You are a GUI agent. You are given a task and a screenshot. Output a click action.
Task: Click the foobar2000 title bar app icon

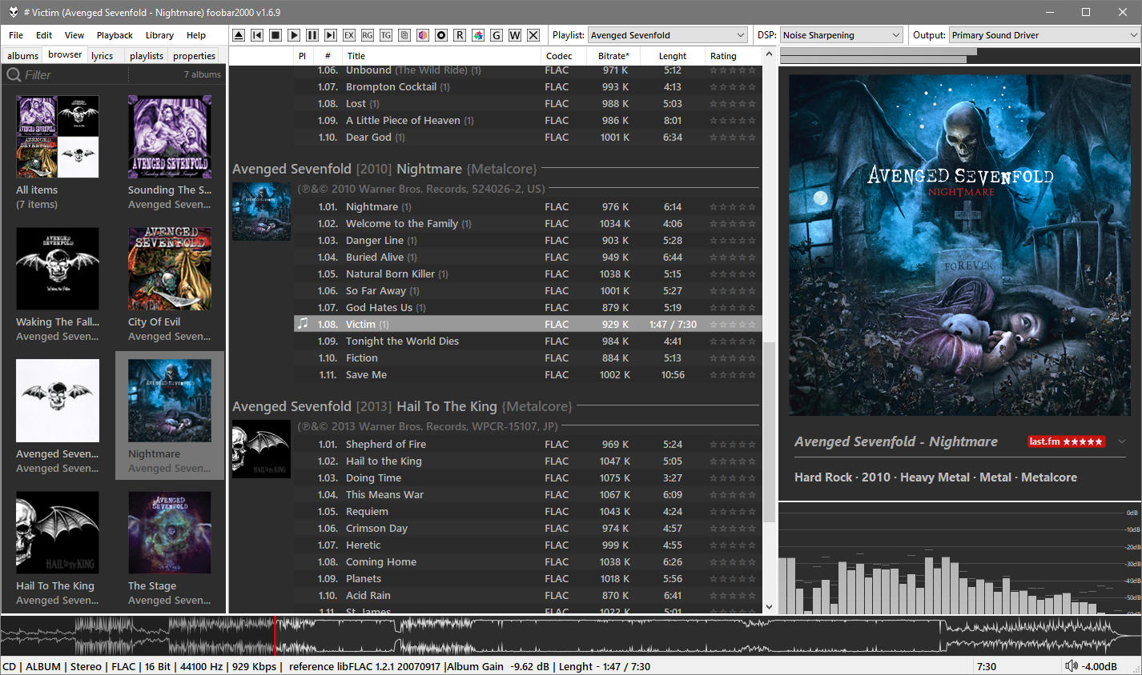[x=13, y=12]
